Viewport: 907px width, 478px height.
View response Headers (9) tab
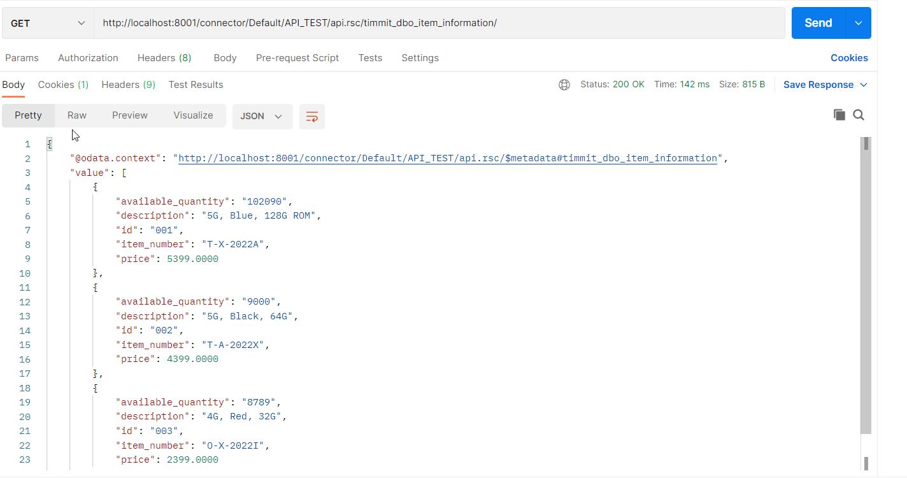coord(128,85)
